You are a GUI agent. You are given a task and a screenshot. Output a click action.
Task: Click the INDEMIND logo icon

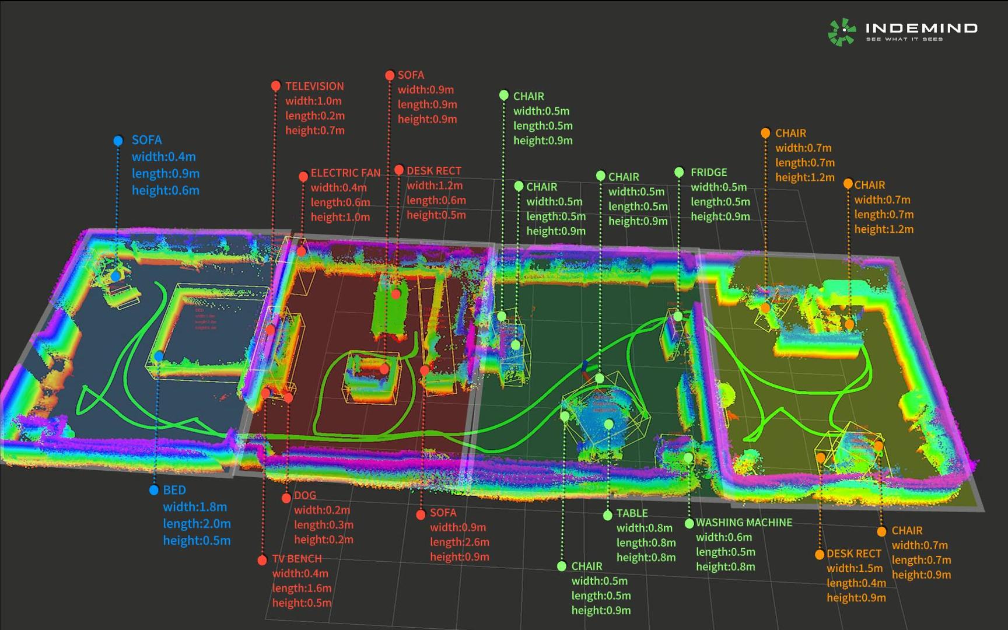click(x=842, y=32)
